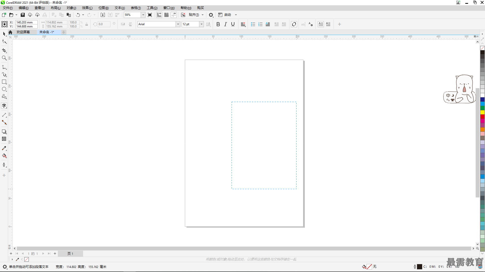Expand the Redo dropdown arrow
Viewport: 485px width, 272px height.
(x=94, y=15)
